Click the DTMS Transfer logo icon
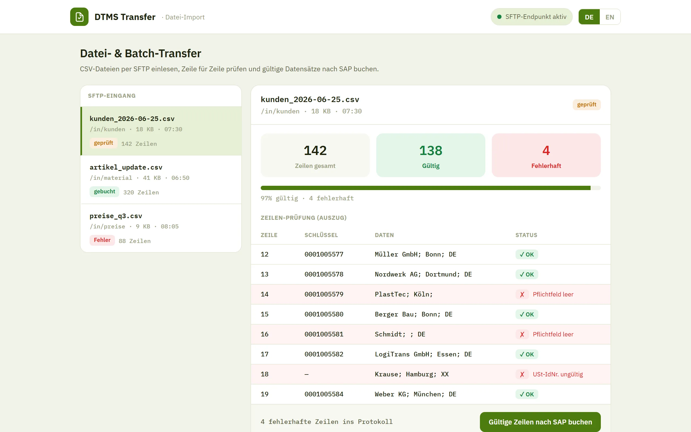691x432 pixels. [79, 17]
